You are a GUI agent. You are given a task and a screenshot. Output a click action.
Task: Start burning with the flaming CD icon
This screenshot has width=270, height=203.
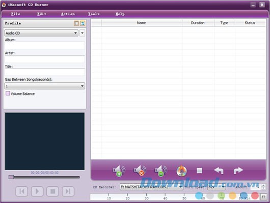tap(181, 171)
